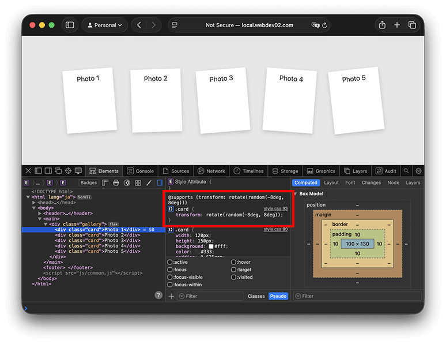This screenshot has height=344, width=446.
Task: Open inspector settings gear icon
Action: pos(418,171)
